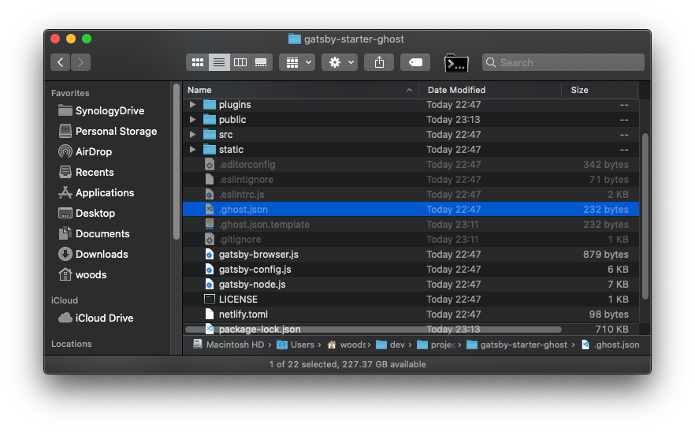Click dev in the path bar
695x432 pixels.
pos(391,344)
